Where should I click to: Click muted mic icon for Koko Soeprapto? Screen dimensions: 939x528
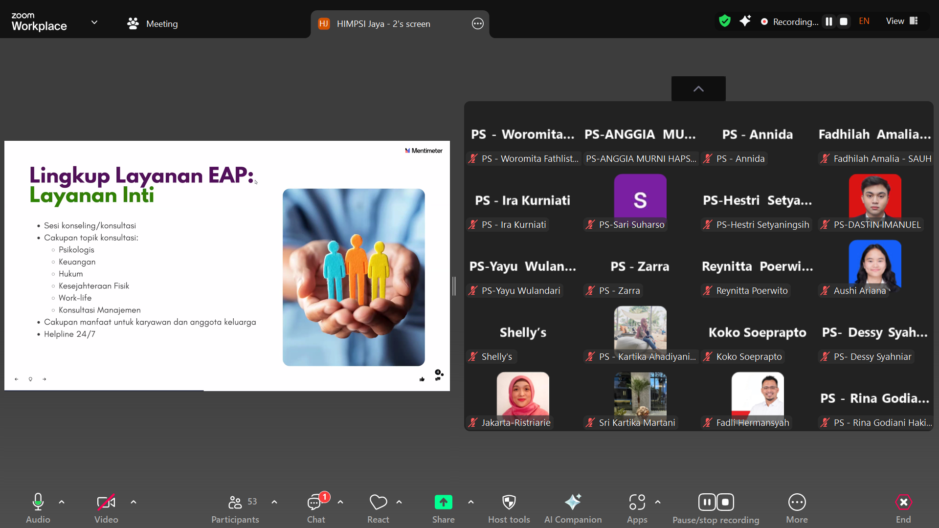coord(708,356)
